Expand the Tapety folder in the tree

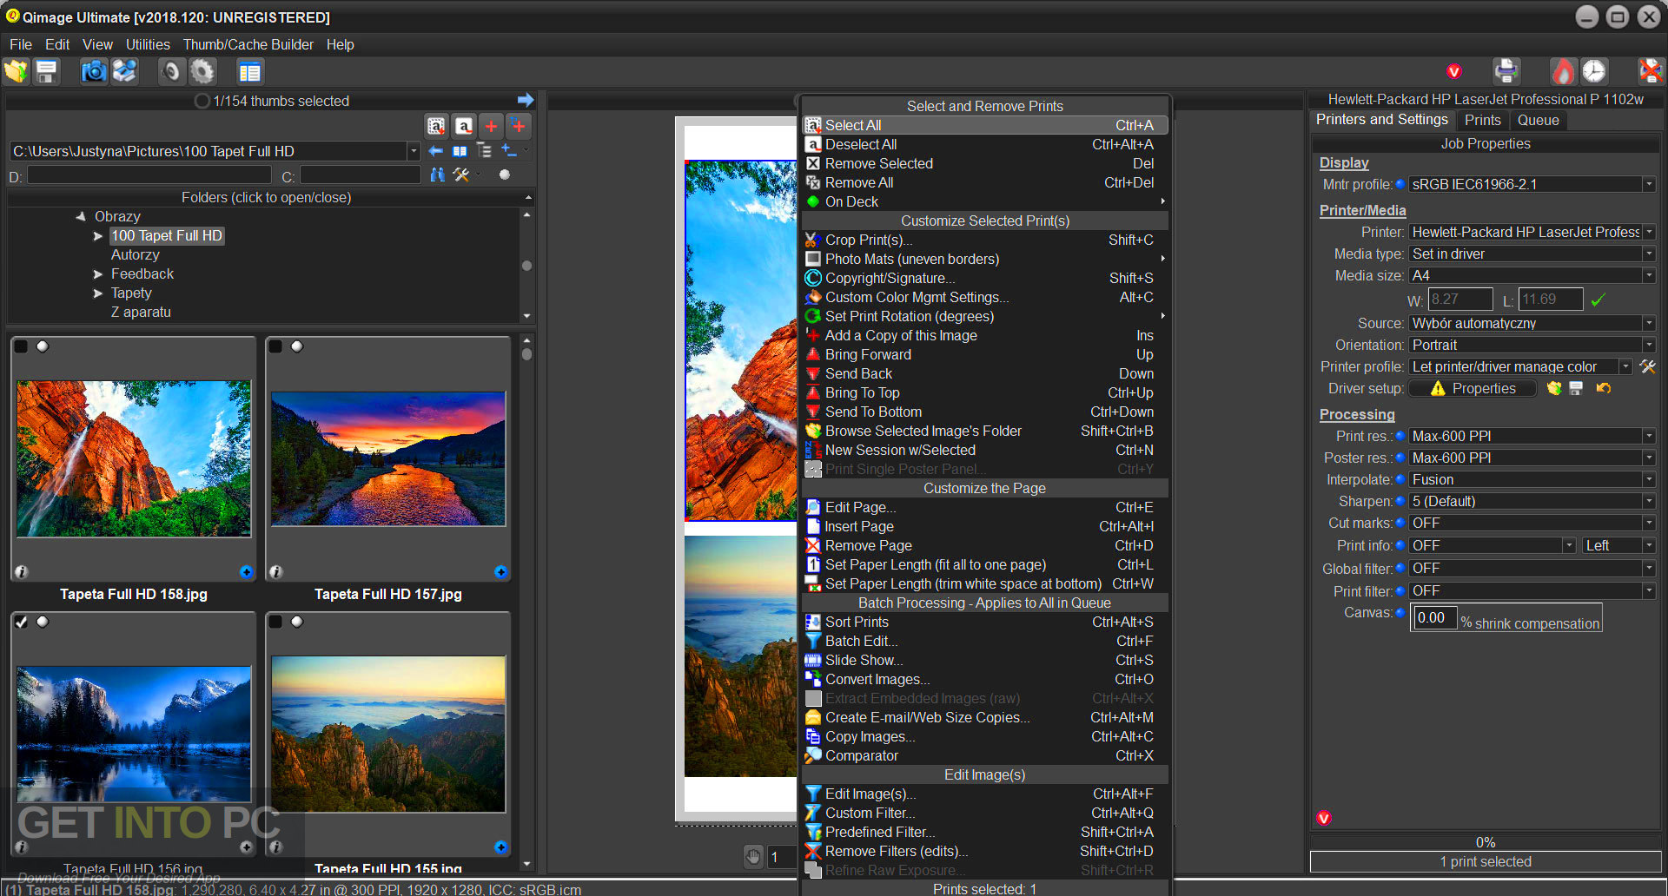[x=97, y=293]
